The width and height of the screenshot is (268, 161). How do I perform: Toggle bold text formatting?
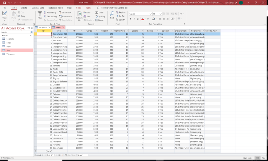130,18
